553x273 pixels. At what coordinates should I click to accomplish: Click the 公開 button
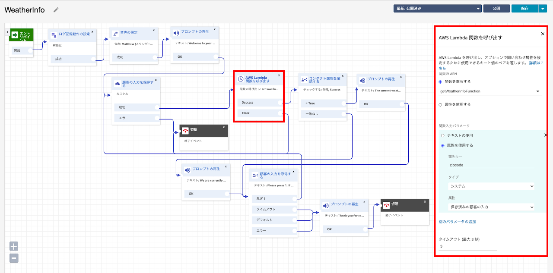click(x=496, y=9)
